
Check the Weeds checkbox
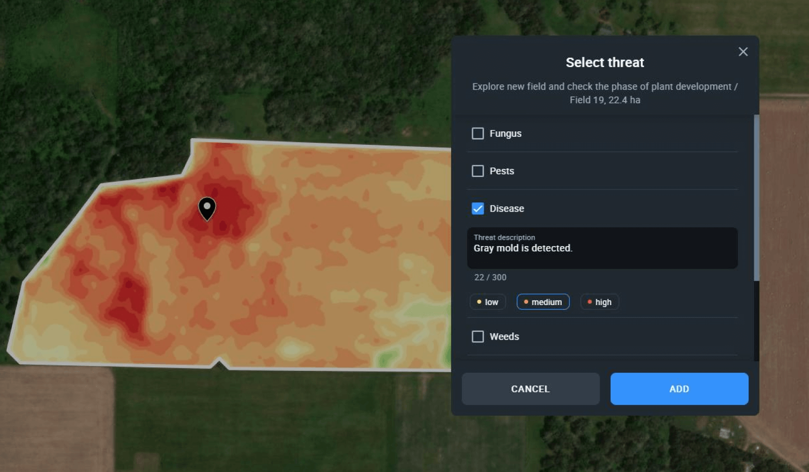[478, 336]
